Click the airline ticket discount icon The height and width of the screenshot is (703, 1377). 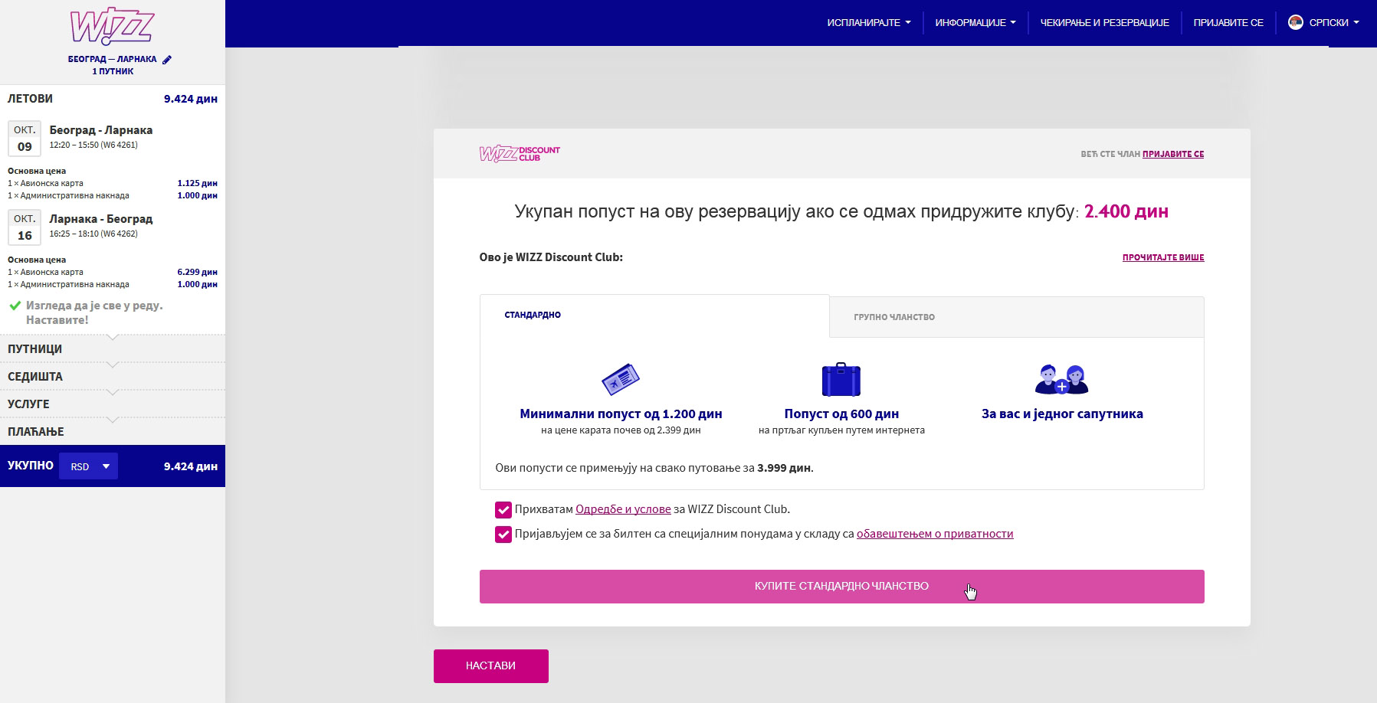621,379
